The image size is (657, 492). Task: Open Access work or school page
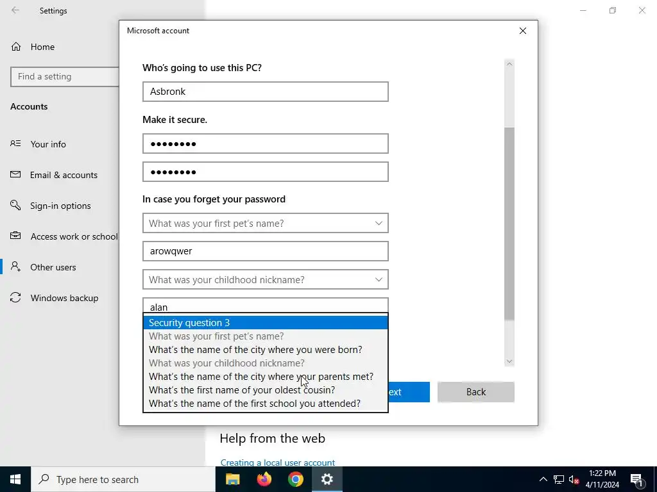coord(74,236)
